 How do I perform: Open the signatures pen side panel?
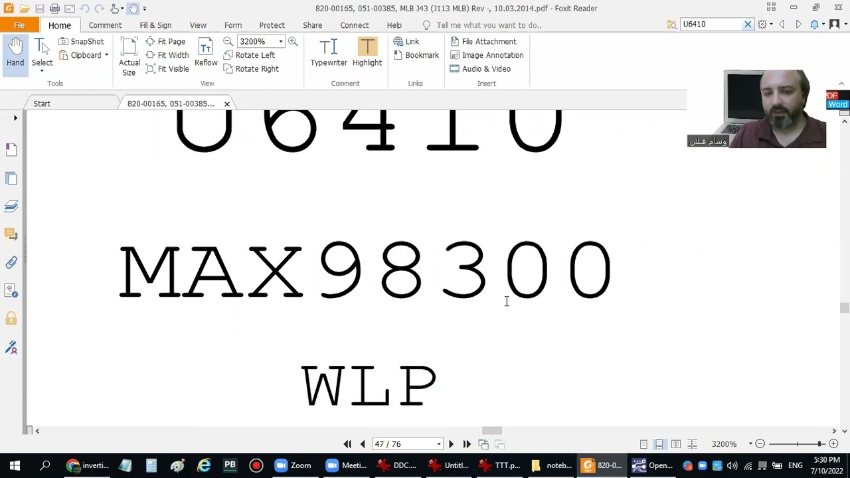(x=11, y=348)
